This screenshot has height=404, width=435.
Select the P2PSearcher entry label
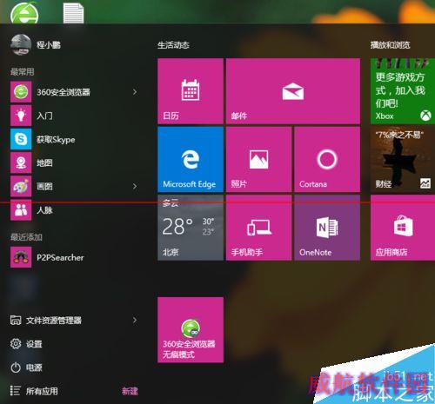60,257
